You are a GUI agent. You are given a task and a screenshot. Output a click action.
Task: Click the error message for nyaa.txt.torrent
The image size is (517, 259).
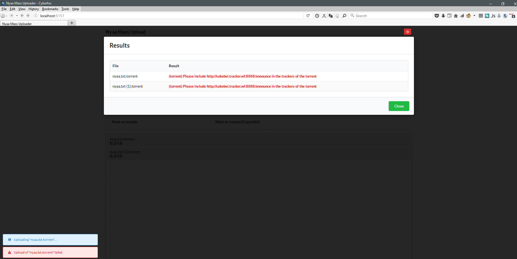pos(243,76)
